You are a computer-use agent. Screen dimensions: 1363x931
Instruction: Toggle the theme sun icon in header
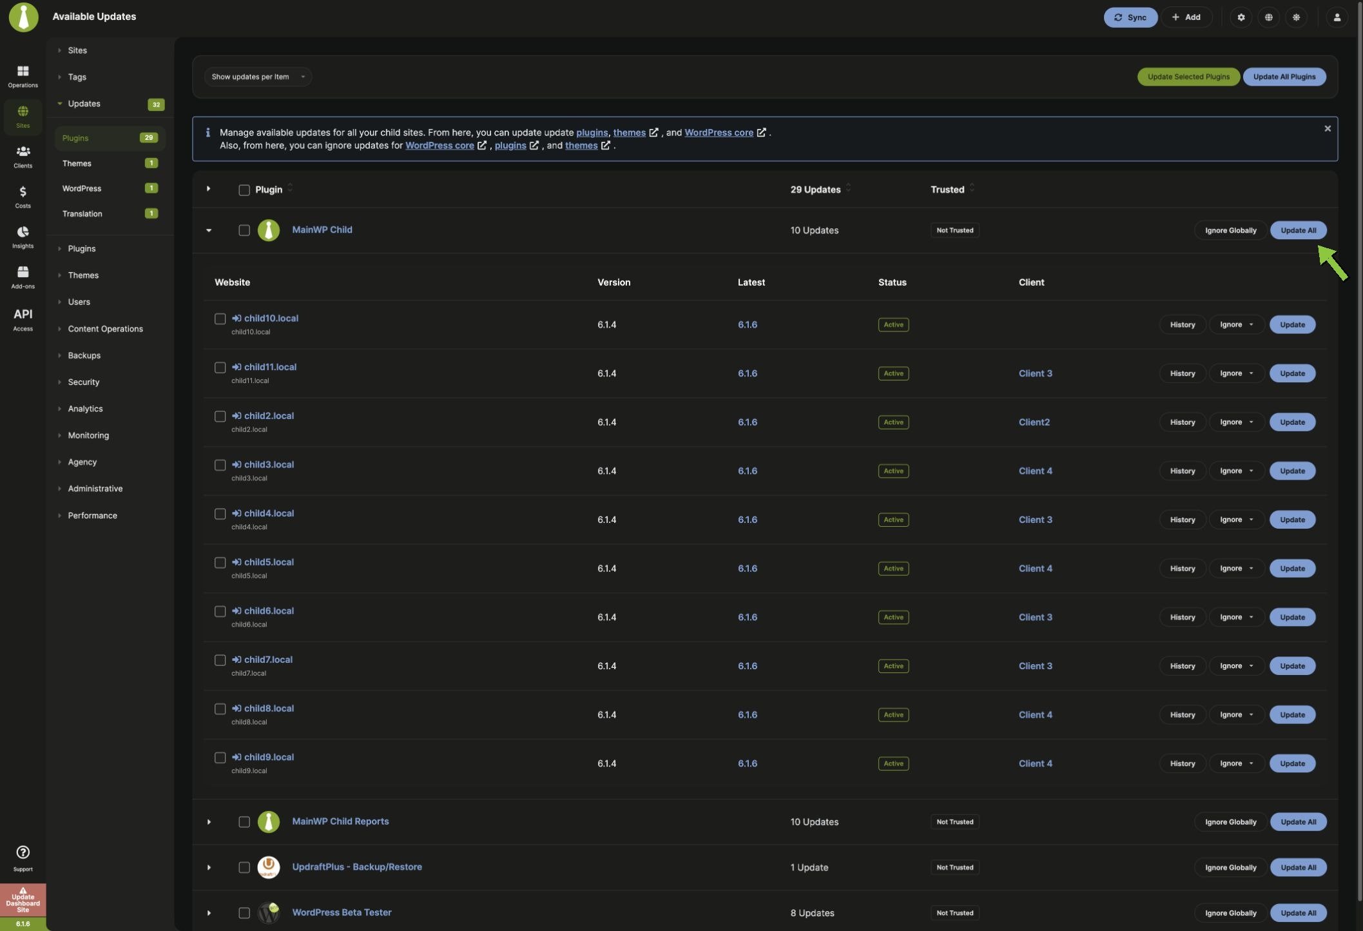click(x=1296, y=17)
